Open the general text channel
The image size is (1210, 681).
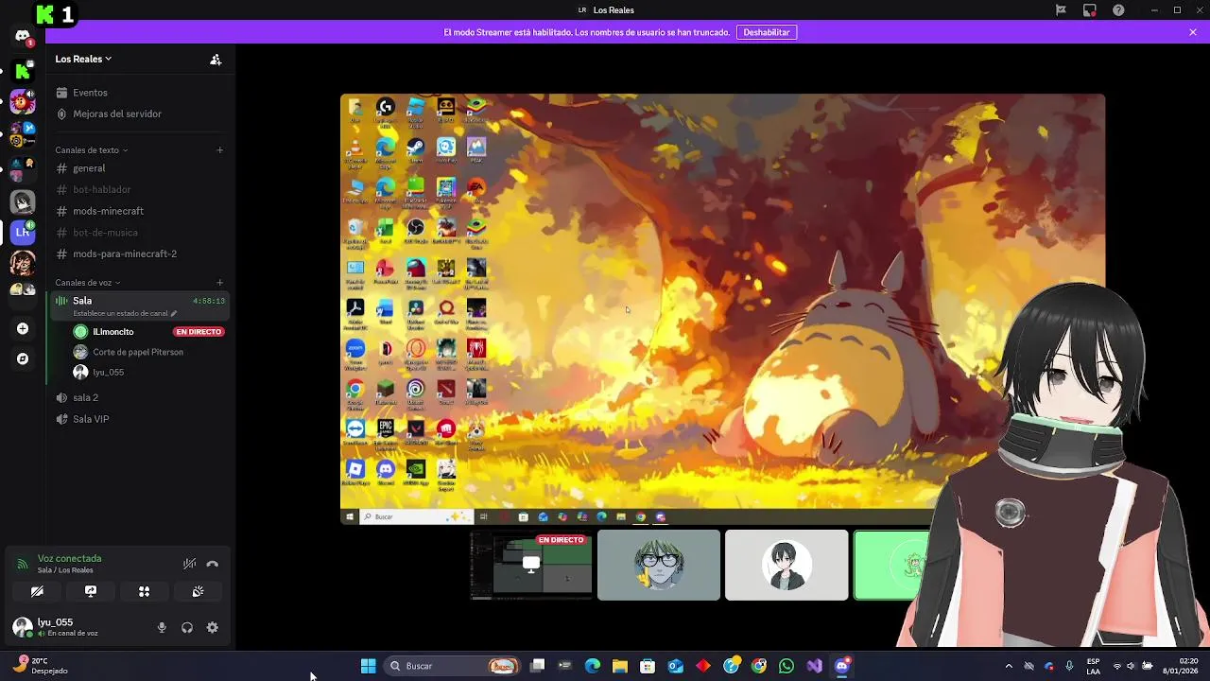(x=140, y=168)
